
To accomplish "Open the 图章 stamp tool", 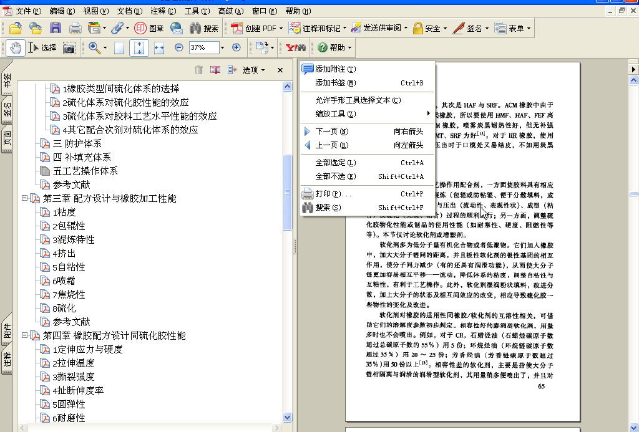I will [x=149, y=28].
